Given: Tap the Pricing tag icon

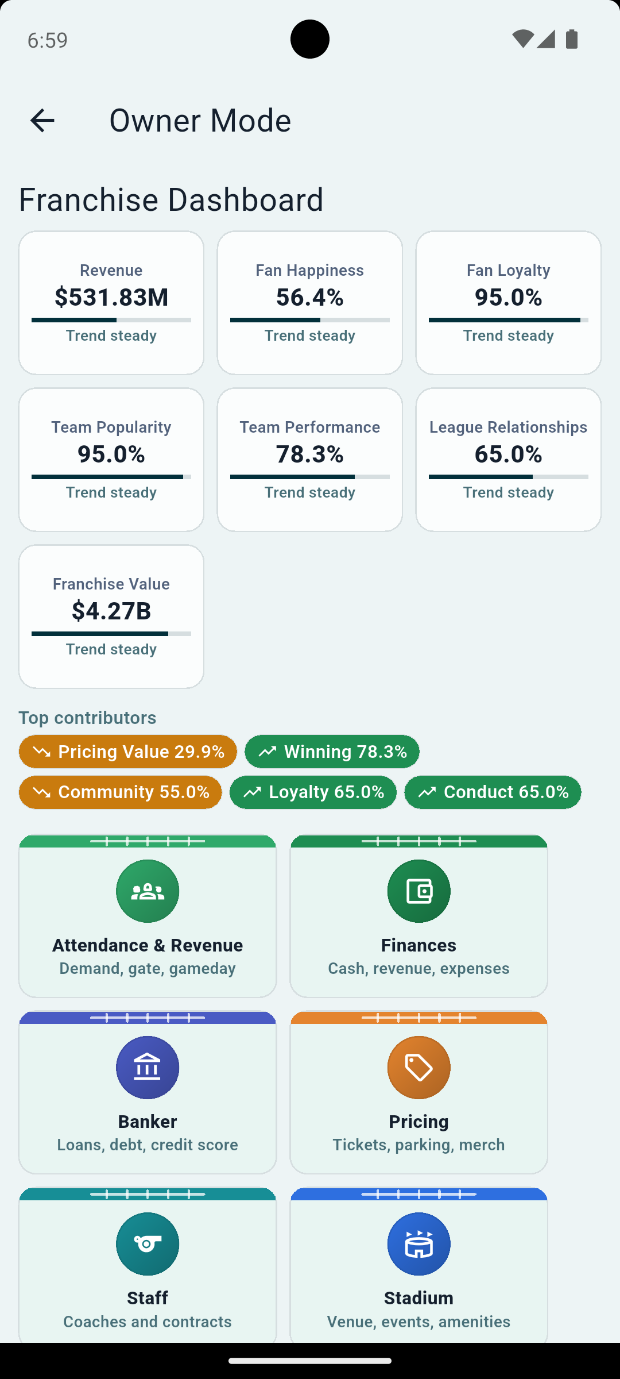Looking at the screenshot, I should [x=419, y=1068].
